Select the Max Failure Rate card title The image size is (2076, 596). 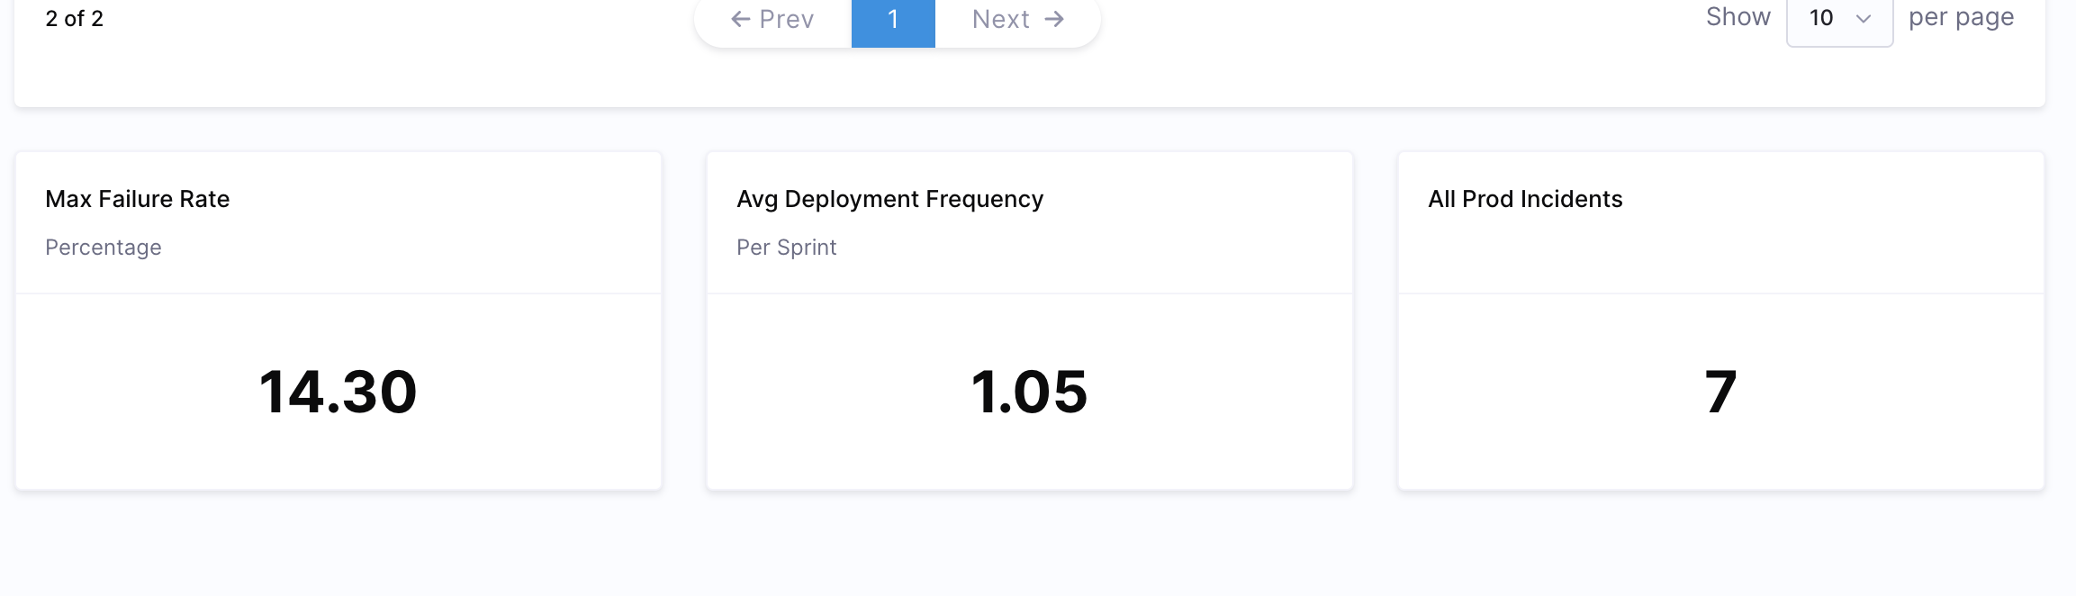click(138, 199)
